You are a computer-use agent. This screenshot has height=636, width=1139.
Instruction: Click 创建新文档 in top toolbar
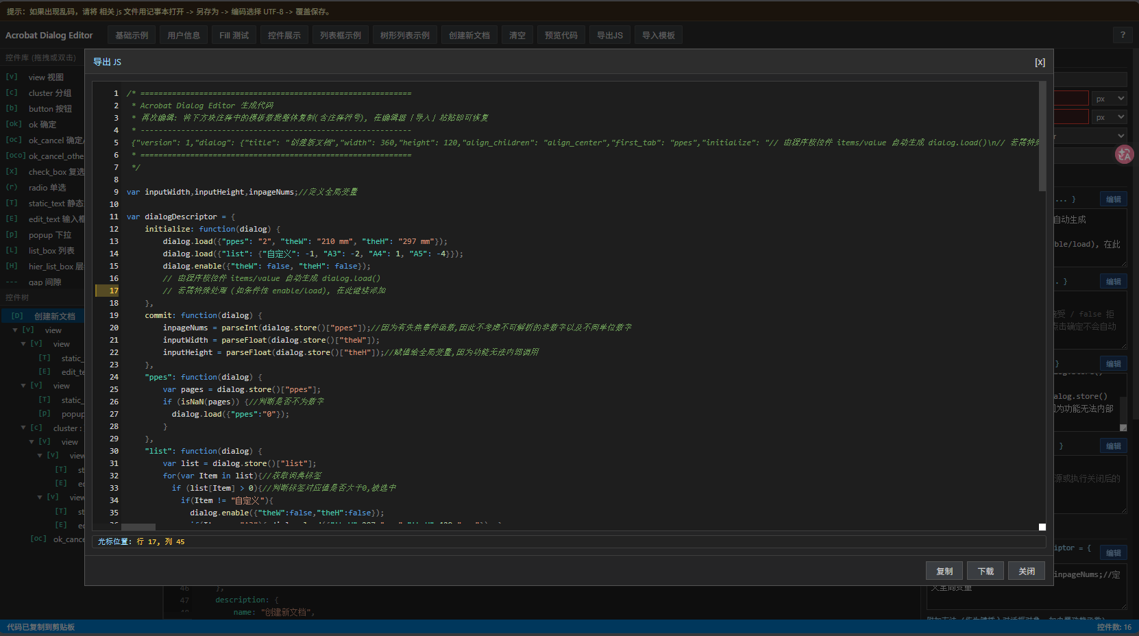click(x=469, y=35)
